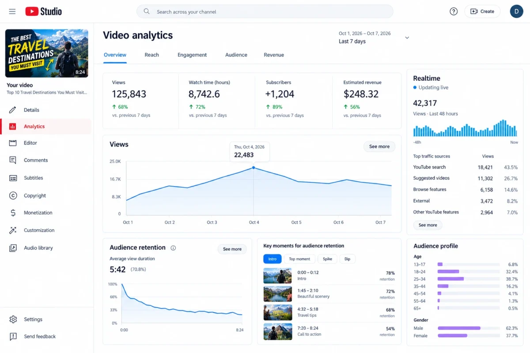
Task: Select the Spike chip
Action: [327, 259]
